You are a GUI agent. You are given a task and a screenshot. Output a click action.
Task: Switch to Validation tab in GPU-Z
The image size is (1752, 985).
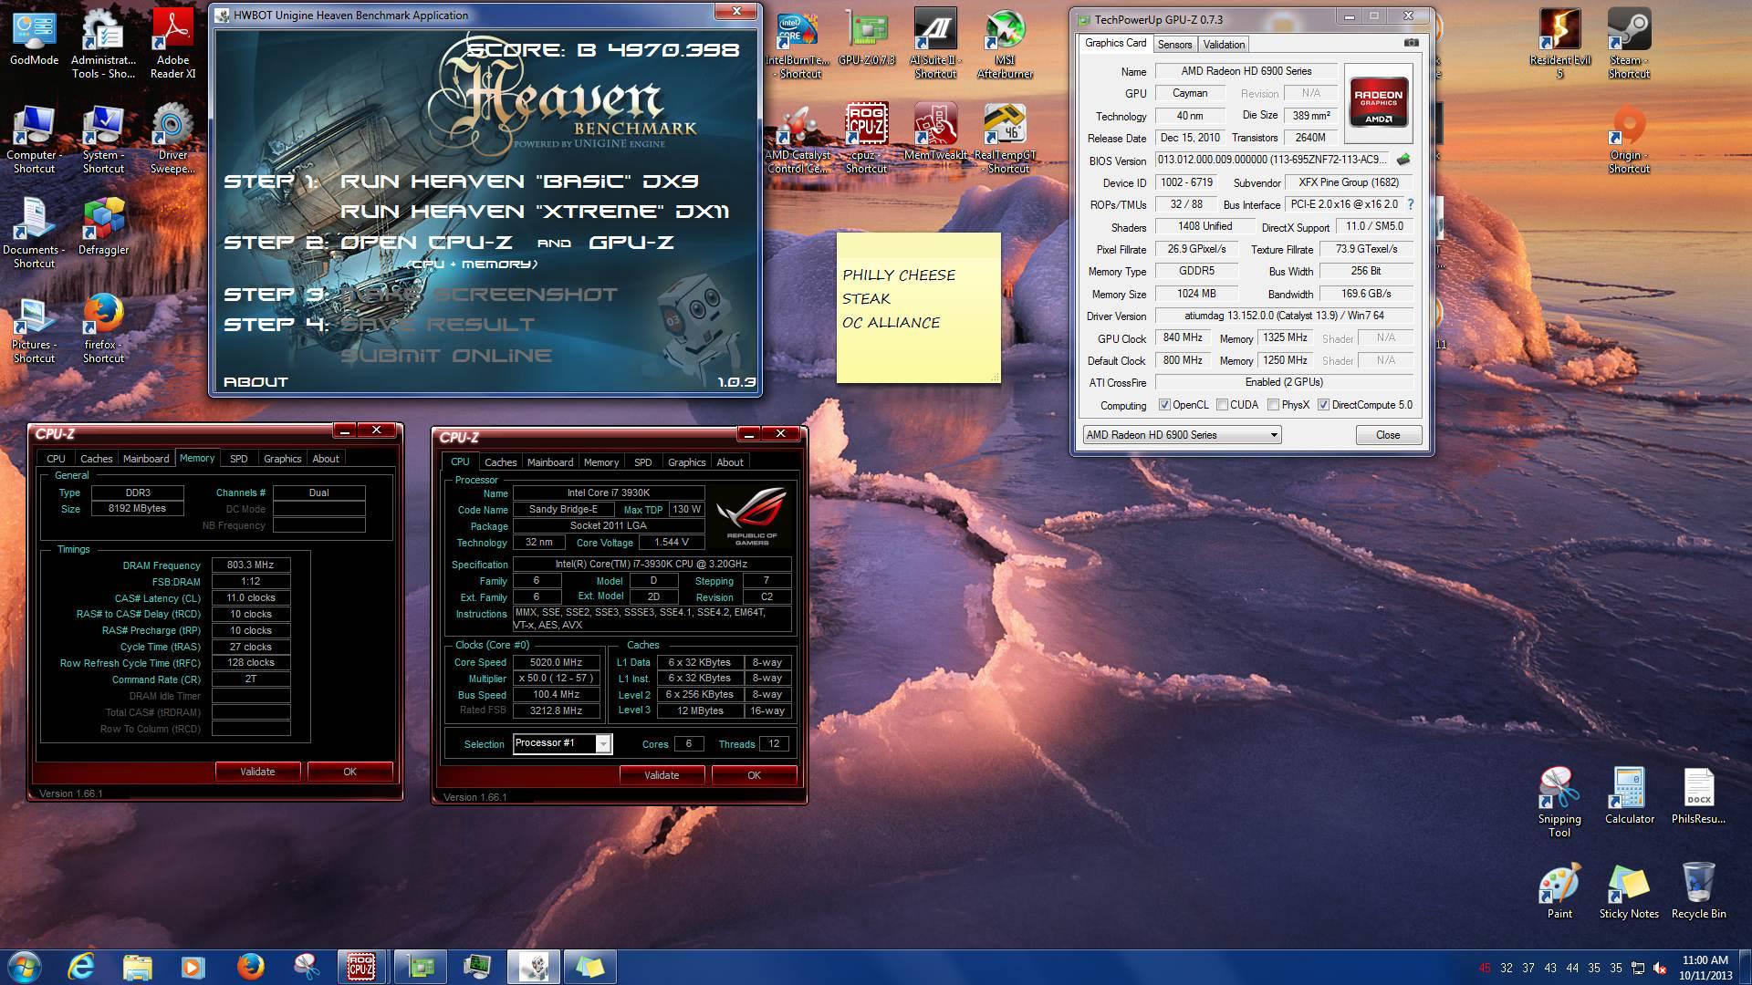(x=1223, y=44)
